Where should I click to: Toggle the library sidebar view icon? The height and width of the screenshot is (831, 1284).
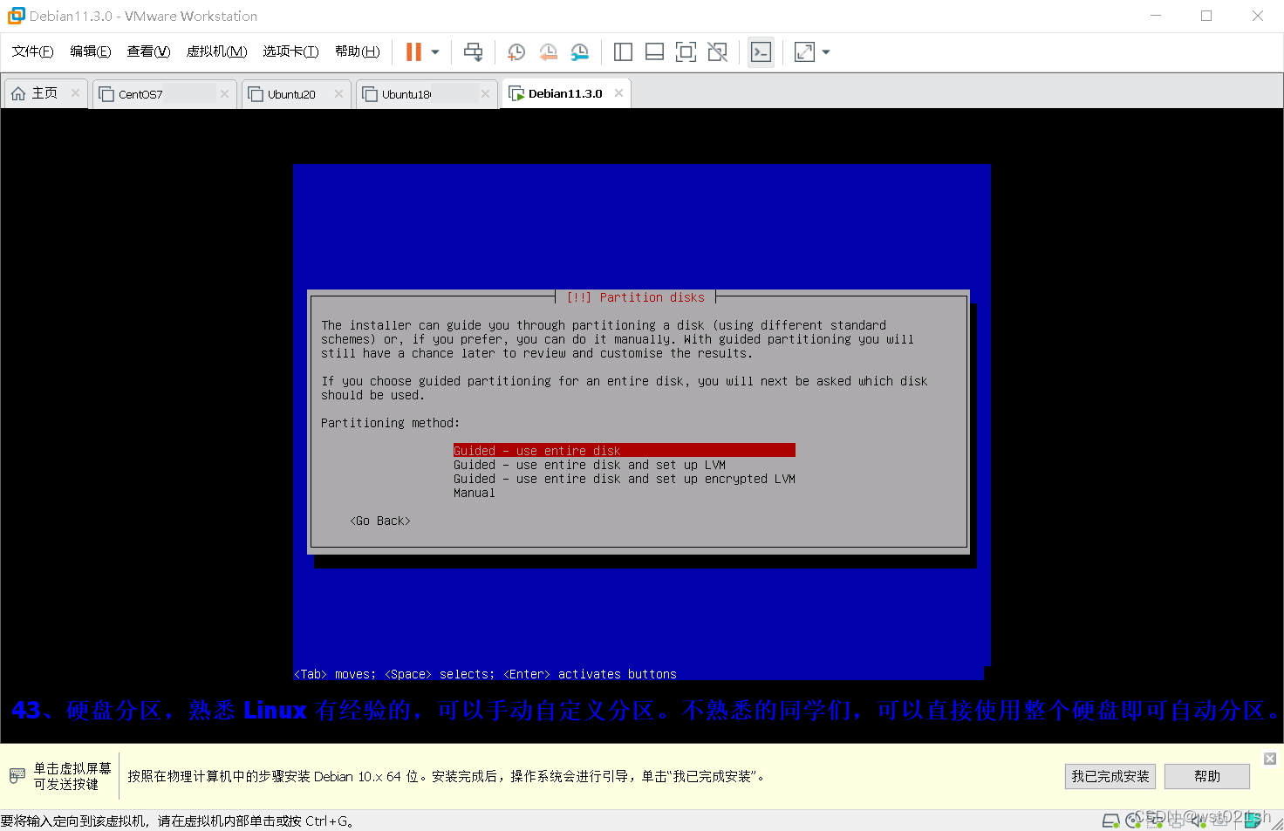pos(623,52)
